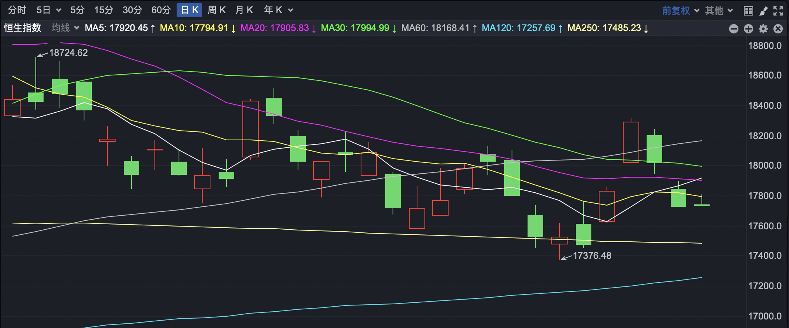789x328 pixels.
Task: Enter fullscreen chart mode icon
Action: click(x=778, y=10)
